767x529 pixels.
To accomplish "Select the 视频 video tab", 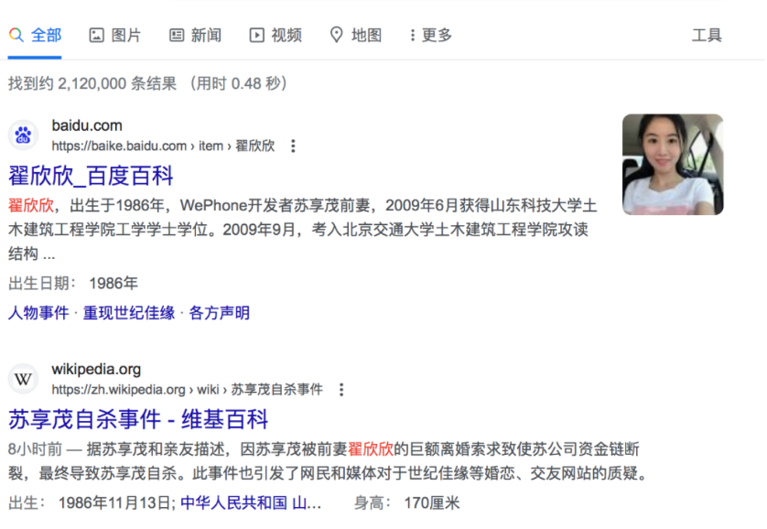I will tap(275, 35).
